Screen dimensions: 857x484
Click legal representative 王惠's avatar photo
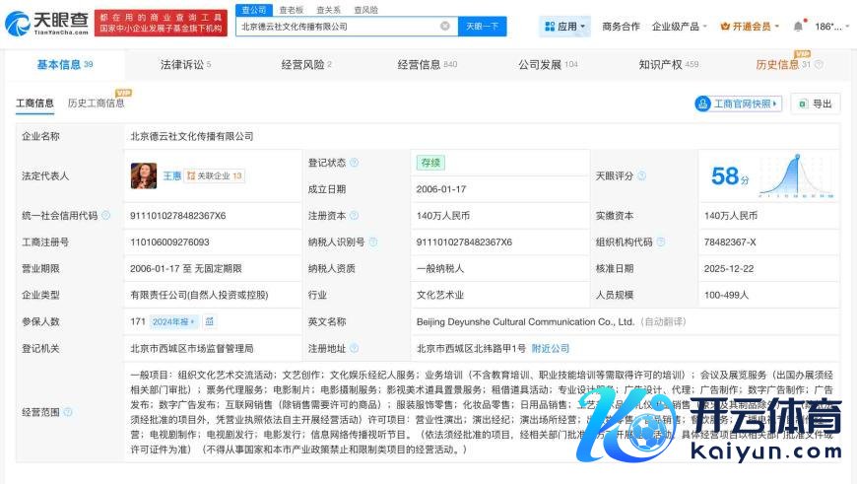pos(144,175)
